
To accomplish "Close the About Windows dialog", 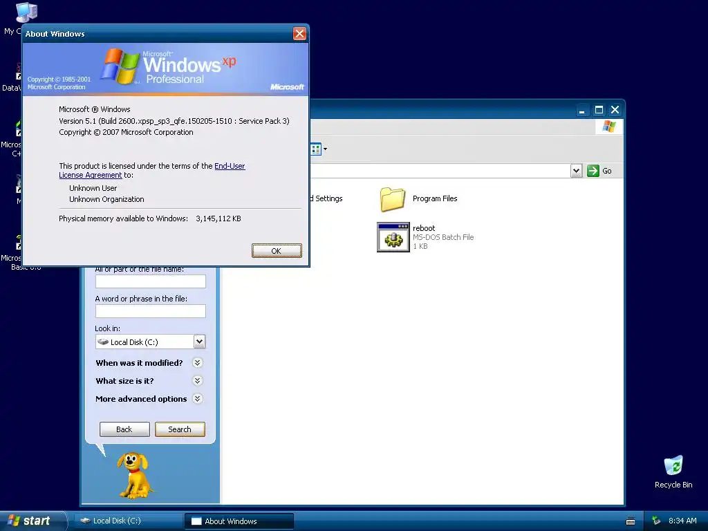I will pos(299,33).
